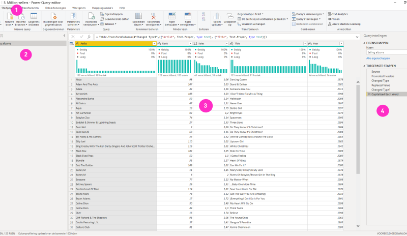Click Waarden vervangen in the ribbon
Screen dimensions: 407x236
[x=253, y=24]
